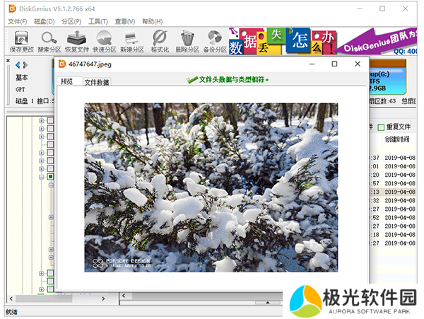Image resolution: width=424 pixels, height=319 pixels.
Task: Click the snowy tree preview image
Action: tap(211, 187)
